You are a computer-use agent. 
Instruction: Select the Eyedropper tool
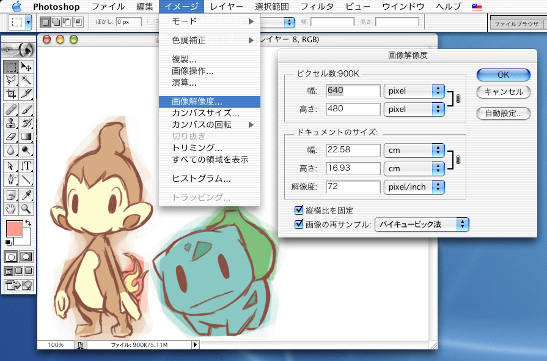pos(26,196)
